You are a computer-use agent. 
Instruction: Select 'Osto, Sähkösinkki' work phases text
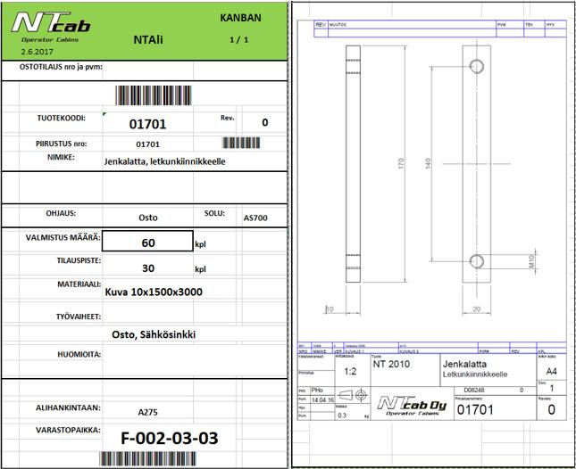coord(154,334)
